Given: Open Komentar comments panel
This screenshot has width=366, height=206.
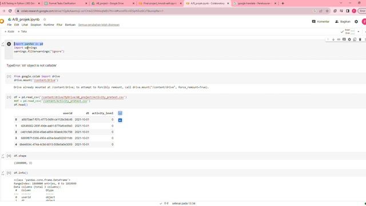Looking at the screenshot, I should (320, 22).
